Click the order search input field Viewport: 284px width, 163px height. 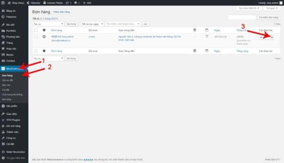point(242,17)
